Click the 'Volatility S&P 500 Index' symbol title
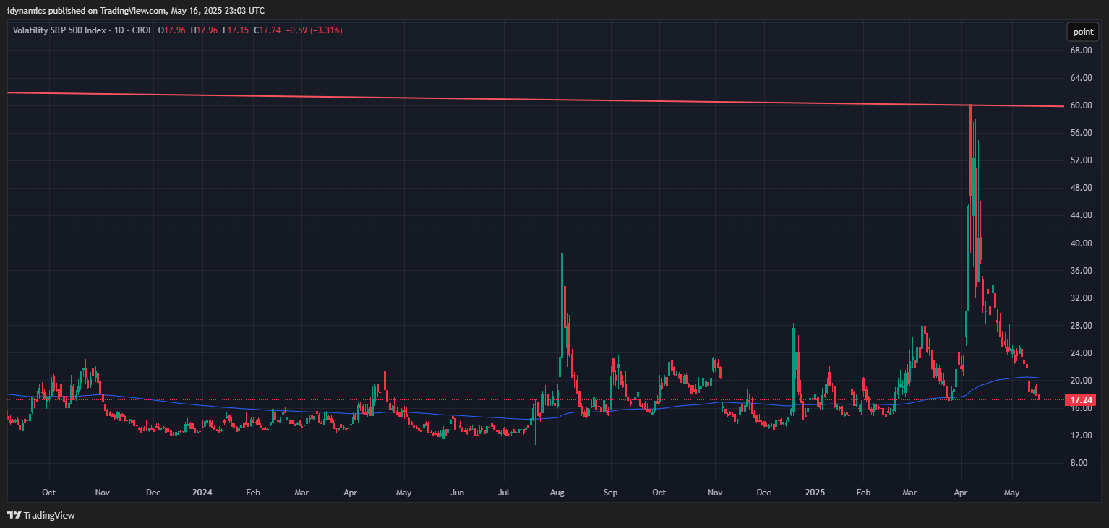 point(59,30)
